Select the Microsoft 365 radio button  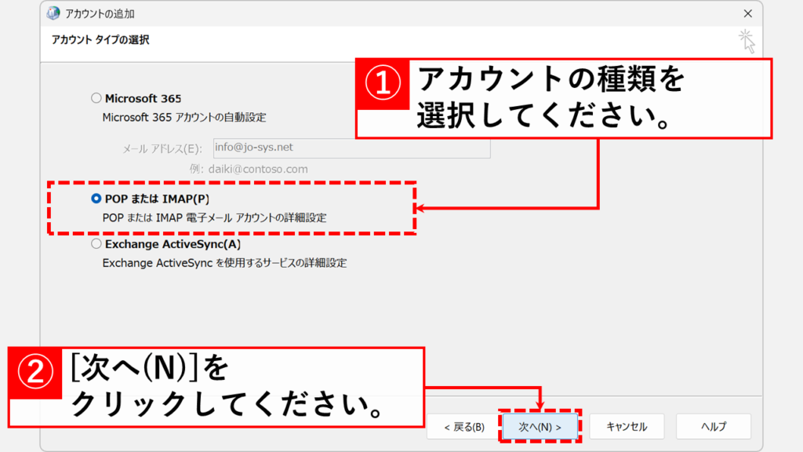(x=96, y=98)
